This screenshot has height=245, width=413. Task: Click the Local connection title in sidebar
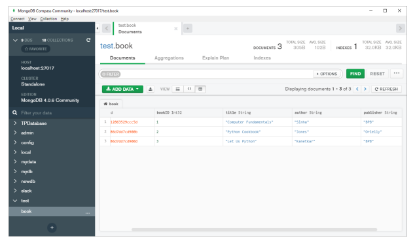(x=18, y=28)
